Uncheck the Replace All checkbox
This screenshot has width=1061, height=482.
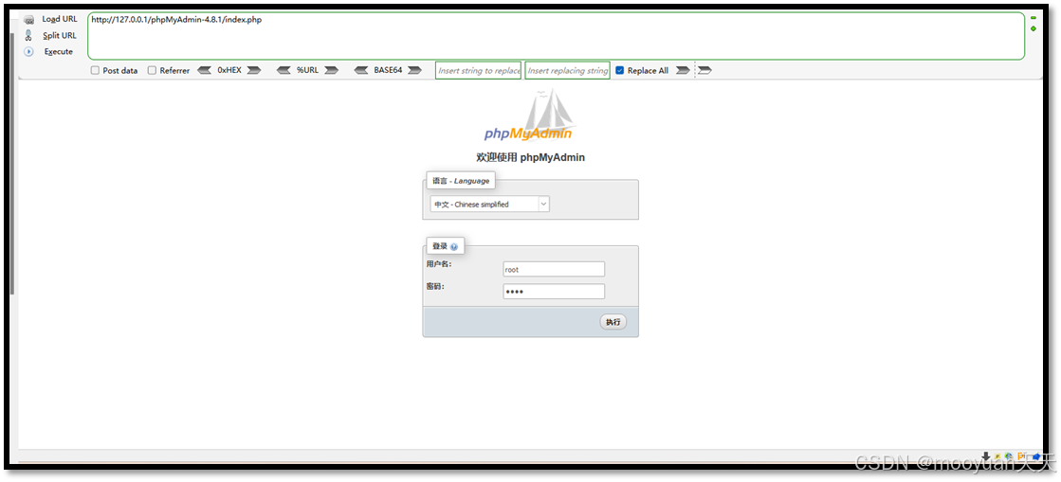point(620,70)
